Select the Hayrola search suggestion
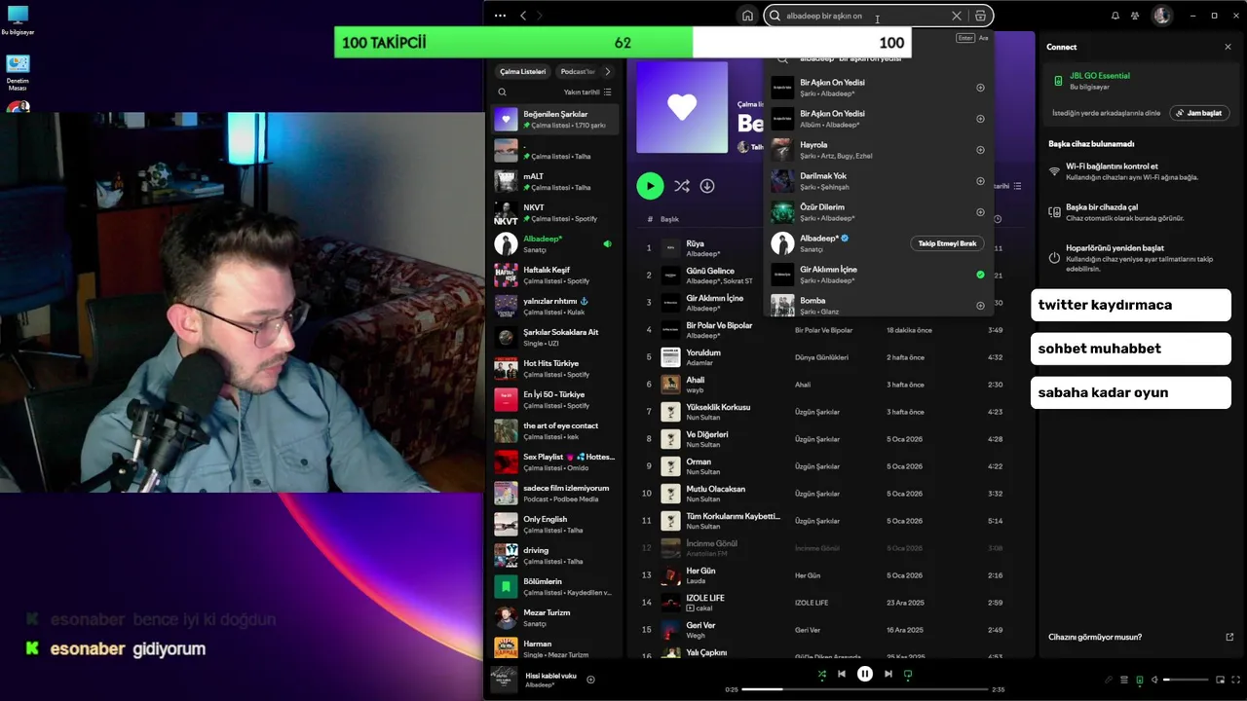 pyautogui.click(x=877, y=150)
